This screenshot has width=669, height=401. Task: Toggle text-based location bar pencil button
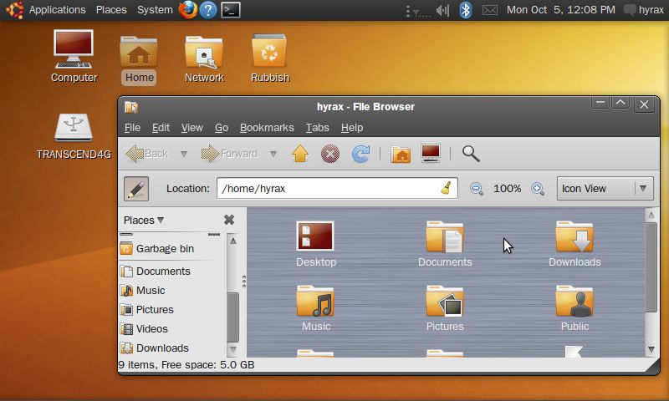tap(136, 188)
